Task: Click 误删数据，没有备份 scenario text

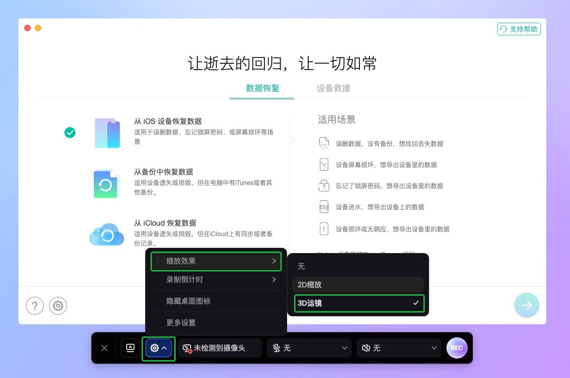Action: click(389, 144)
